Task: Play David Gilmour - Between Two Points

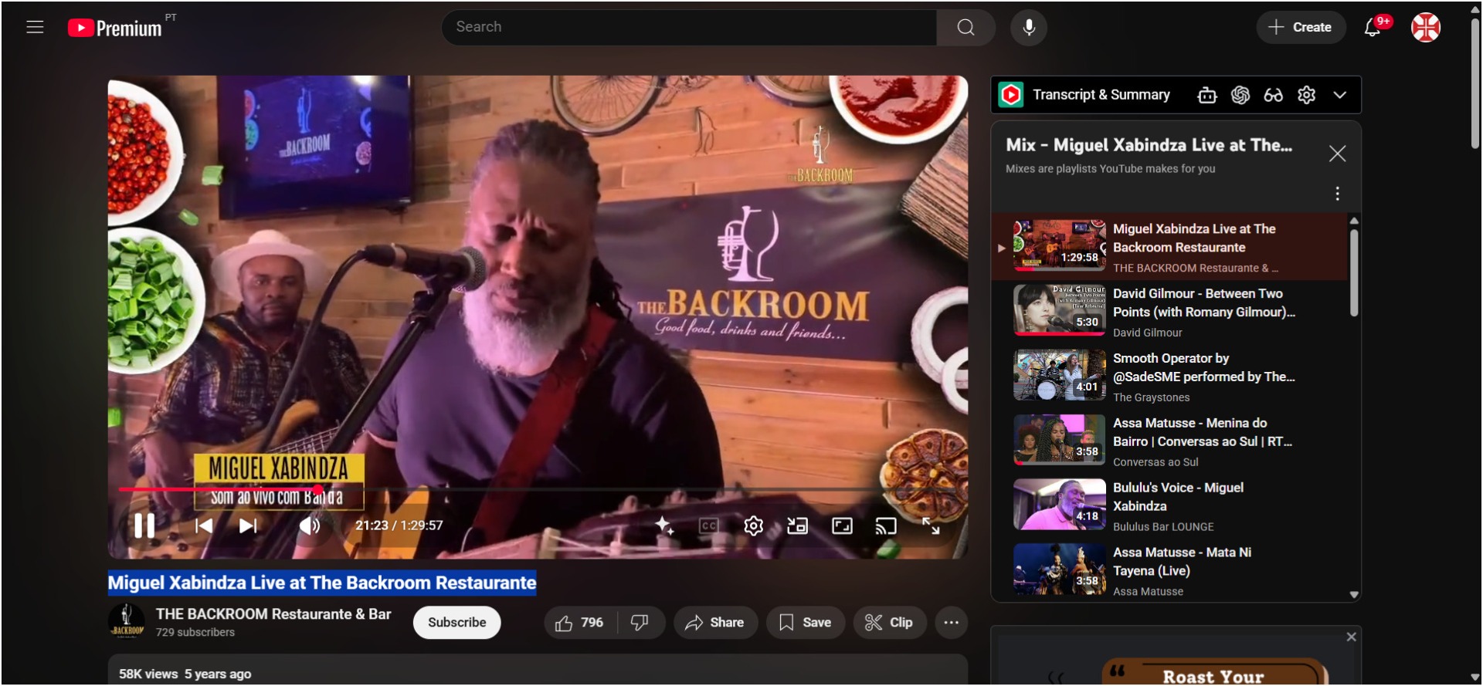Action: 1169,311
